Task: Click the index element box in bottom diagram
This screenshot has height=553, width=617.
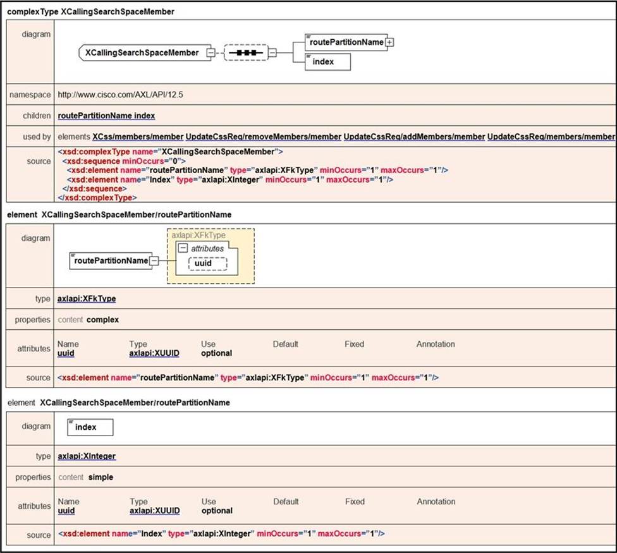Action: click(90, 427)
